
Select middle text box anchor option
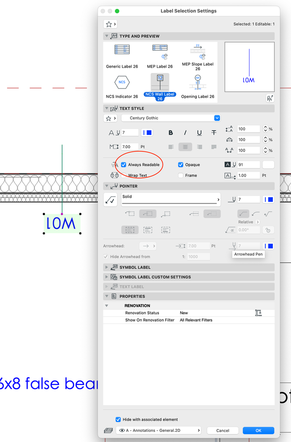tap(148, 230)
